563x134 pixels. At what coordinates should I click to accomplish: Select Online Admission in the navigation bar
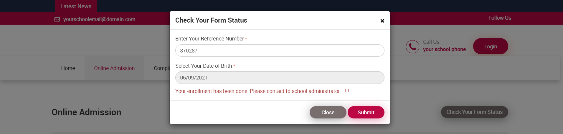[x=114, y=68]
